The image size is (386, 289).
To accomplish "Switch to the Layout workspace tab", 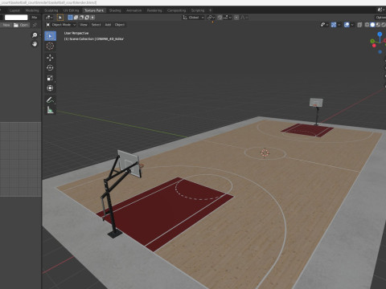I will [14, 10].
